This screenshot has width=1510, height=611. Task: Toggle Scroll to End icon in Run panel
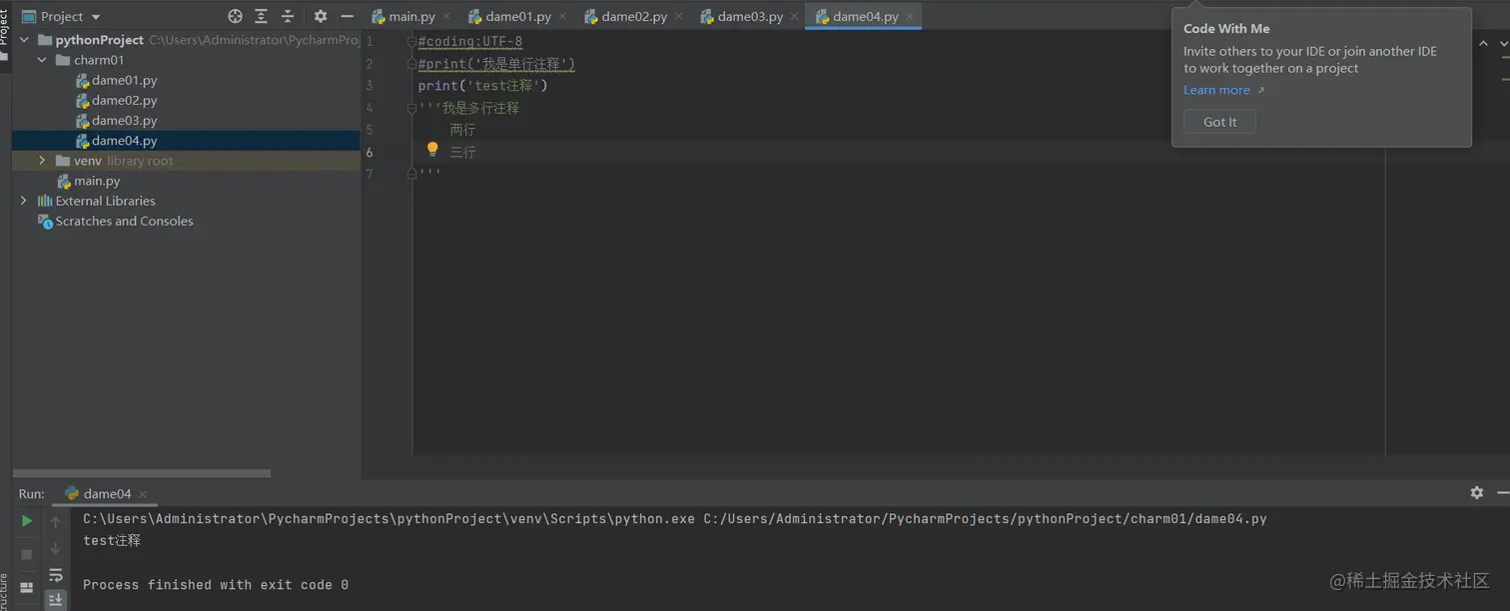[x=56, y=600]
